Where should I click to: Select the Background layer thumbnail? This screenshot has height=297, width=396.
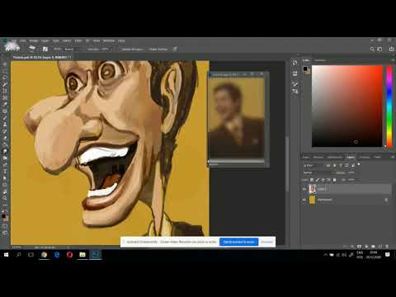pyautogui.click(x=313, y=200)
